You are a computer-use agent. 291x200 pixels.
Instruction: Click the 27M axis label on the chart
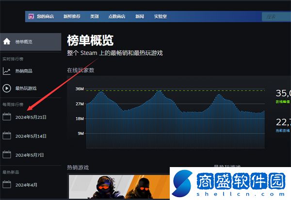pyautogui.click(x=80, y=104)
